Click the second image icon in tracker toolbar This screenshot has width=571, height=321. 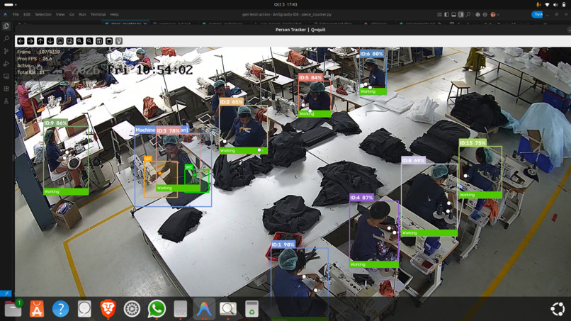point(70,41)
